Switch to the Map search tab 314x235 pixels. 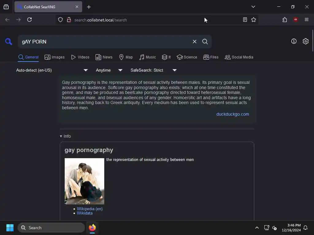126,57
